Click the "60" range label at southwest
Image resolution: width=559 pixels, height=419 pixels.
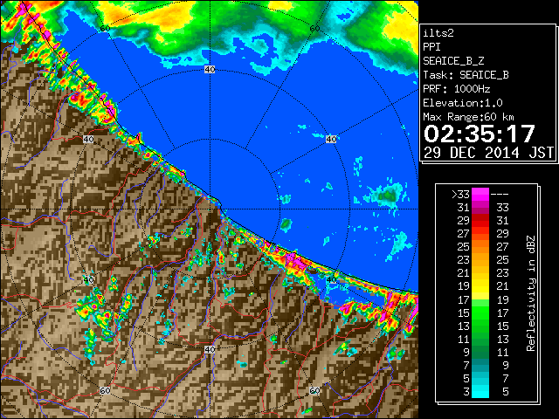click(105, 390)
